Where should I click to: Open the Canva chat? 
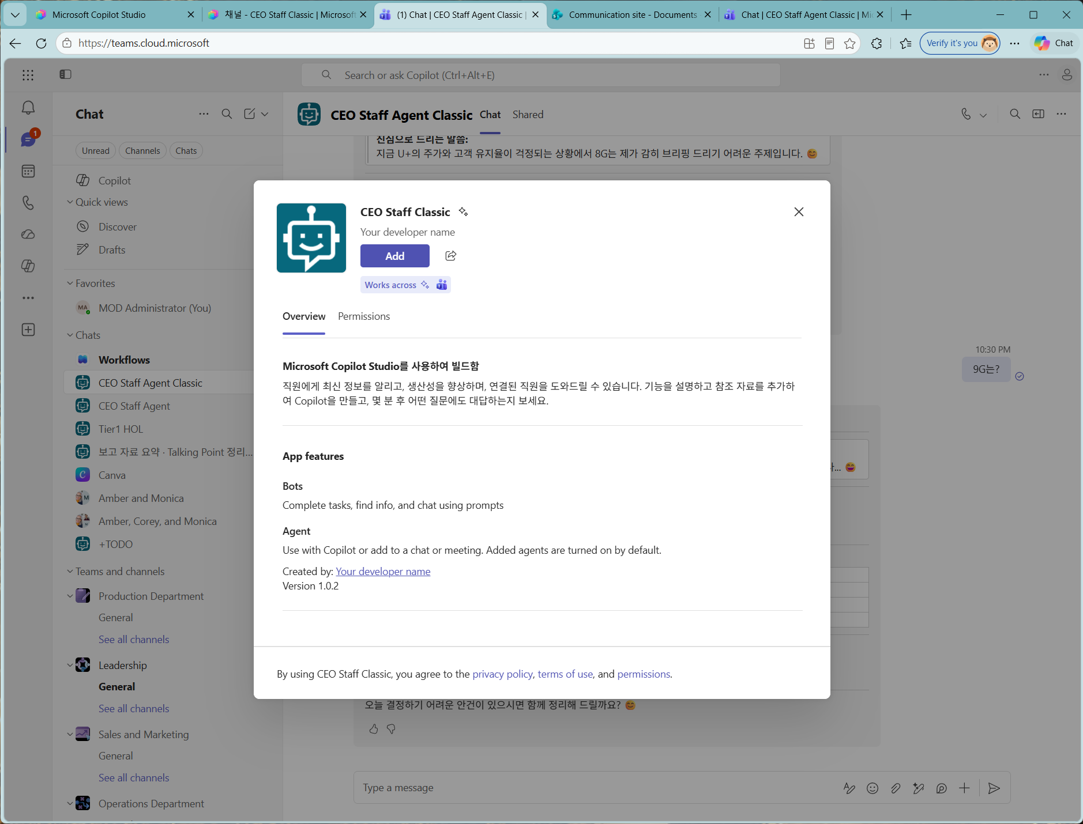(159, 475)
